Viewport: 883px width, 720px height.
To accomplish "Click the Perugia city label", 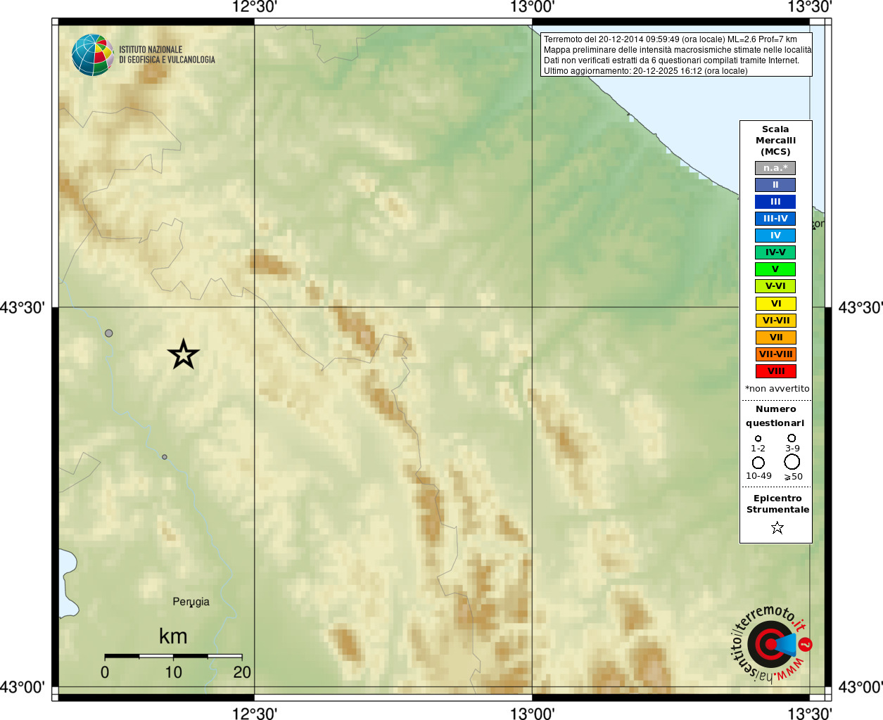I will [x=191, y=602].
